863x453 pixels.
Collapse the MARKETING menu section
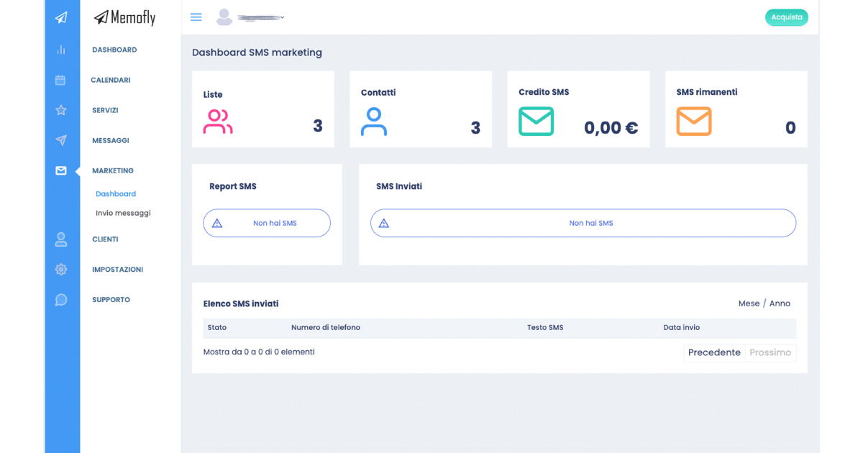113,170
